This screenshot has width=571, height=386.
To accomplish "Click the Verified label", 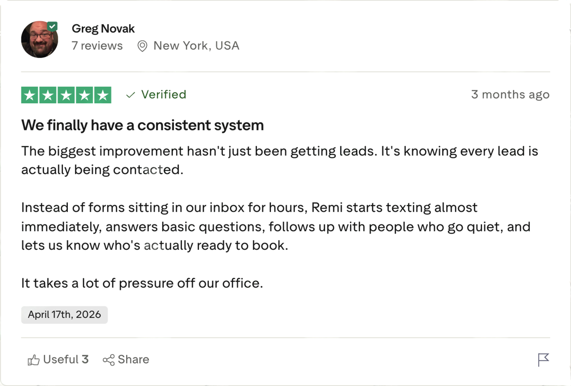I will pos(164,95).
